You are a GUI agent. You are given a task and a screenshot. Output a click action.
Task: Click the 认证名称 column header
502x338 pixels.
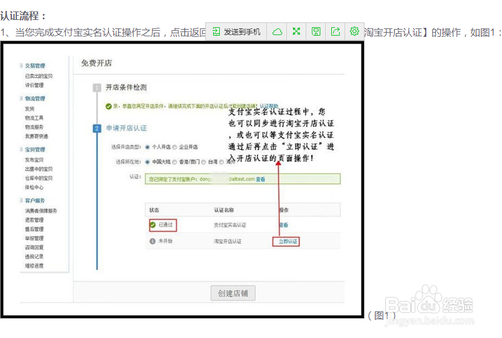224,210
